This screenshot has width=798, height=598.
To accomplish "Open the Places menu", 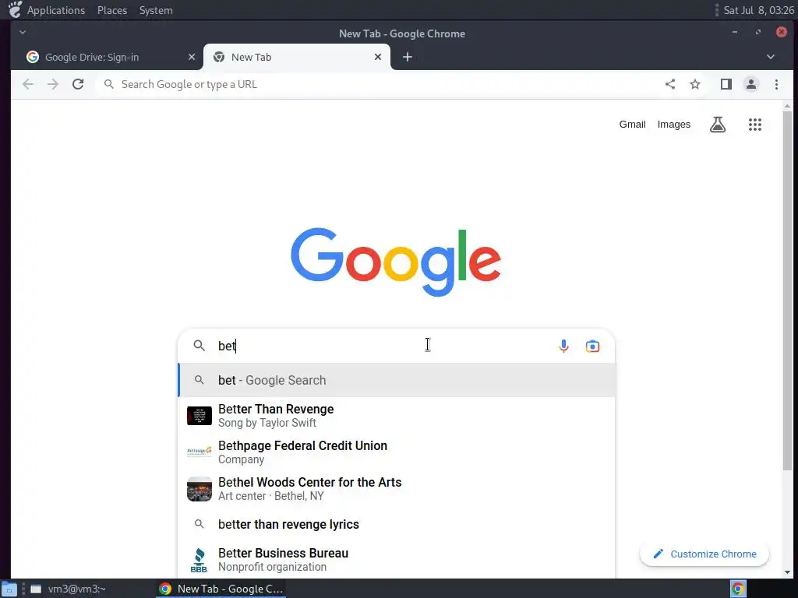I will click(x=112, y=10).
